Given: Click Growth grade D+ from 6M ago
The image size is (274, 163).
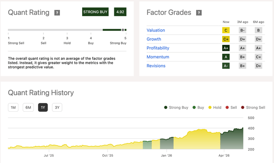Looking at the screenshot, I should click(258, 39).
